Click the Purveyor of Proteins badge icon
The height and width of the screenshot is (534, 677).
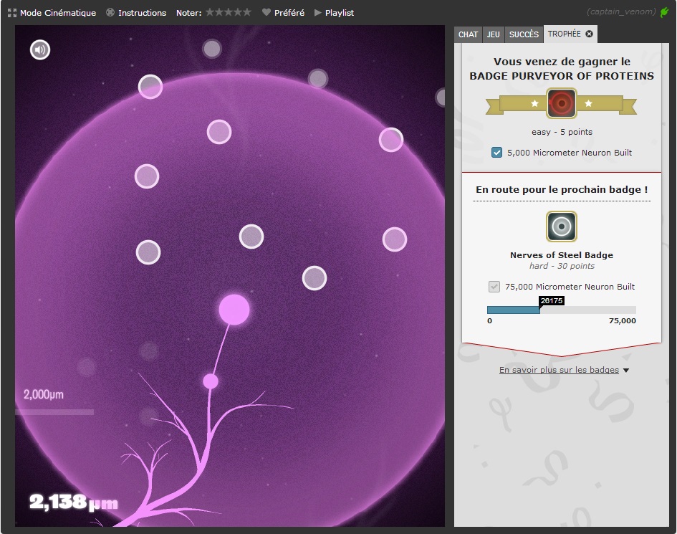(562, 103)
